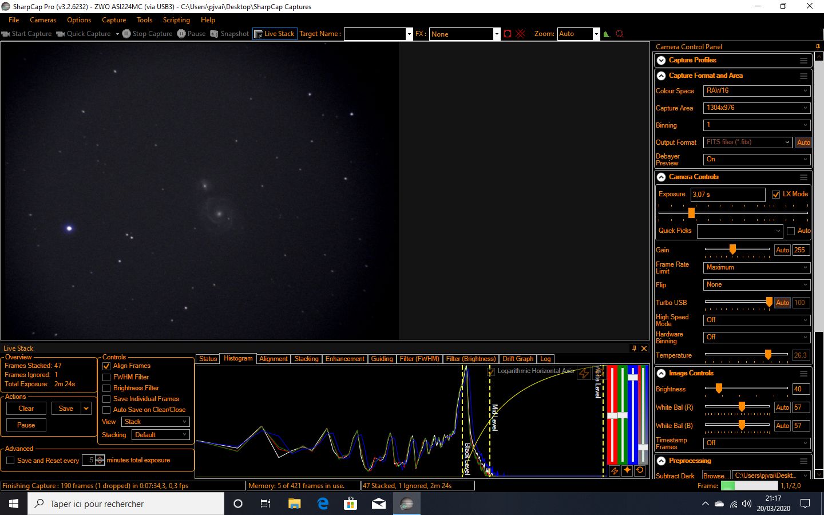Pin the Live Stack panel

tap(634, 348)
